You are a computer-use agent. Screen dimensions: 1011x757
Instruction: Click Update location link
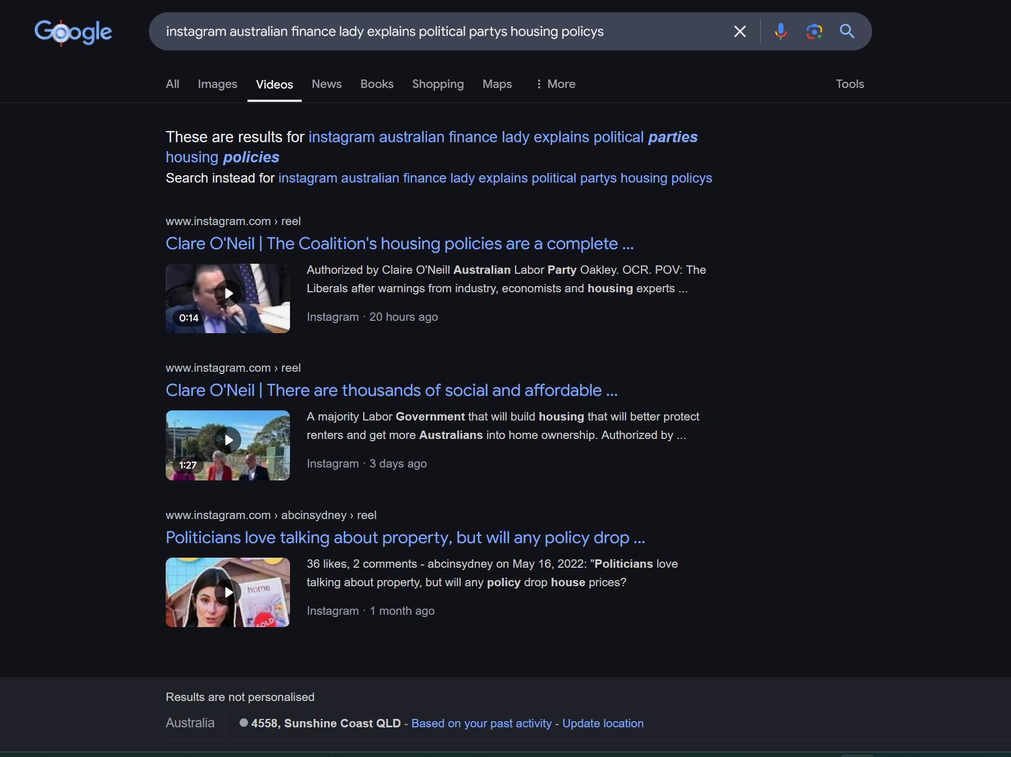pyautogui.click(x=602, y=723)
